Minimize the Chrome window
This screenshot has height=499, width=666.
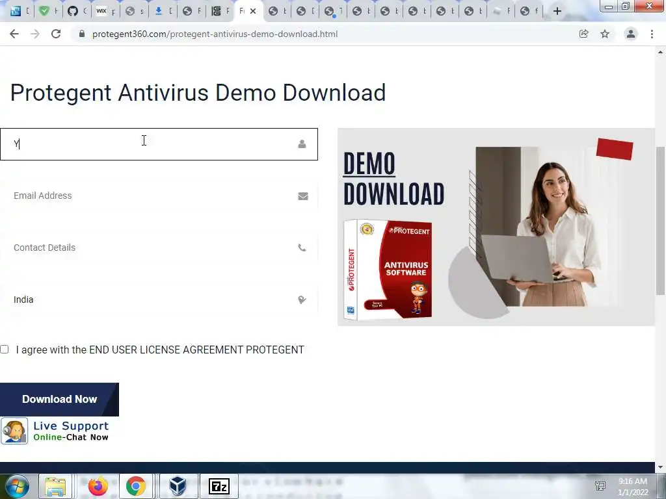click(609, 6)
